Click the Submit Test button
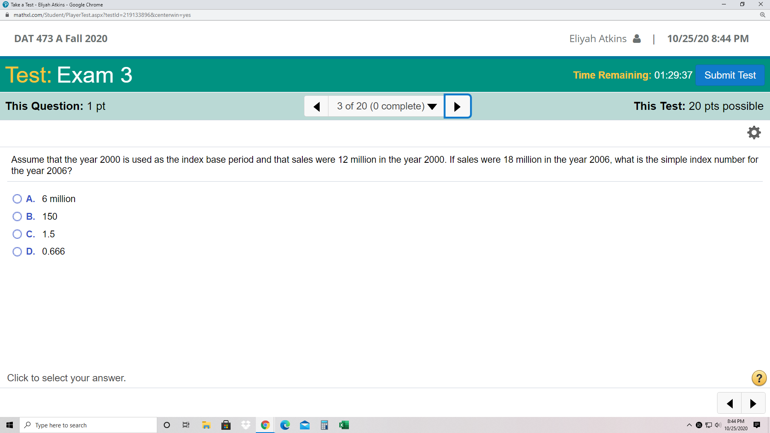 [x=729, y=75]
